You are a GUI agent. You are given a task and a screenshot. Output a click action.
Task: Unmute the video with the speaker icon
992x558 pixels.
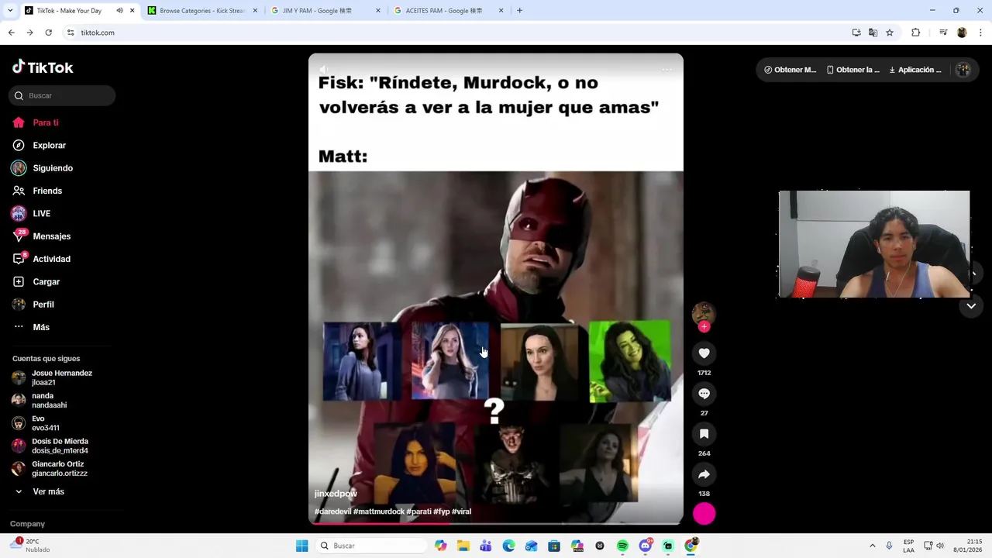pos(324,70)
